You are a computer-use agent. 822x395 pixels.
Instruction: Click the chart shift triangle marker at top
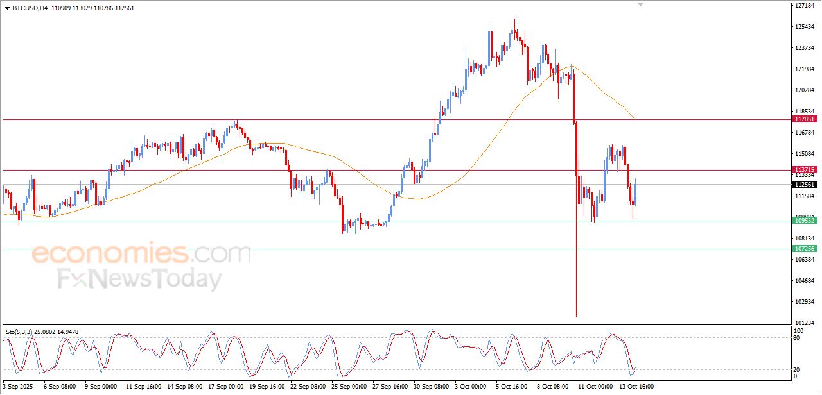pyautogui.click(x=640, y=4)
